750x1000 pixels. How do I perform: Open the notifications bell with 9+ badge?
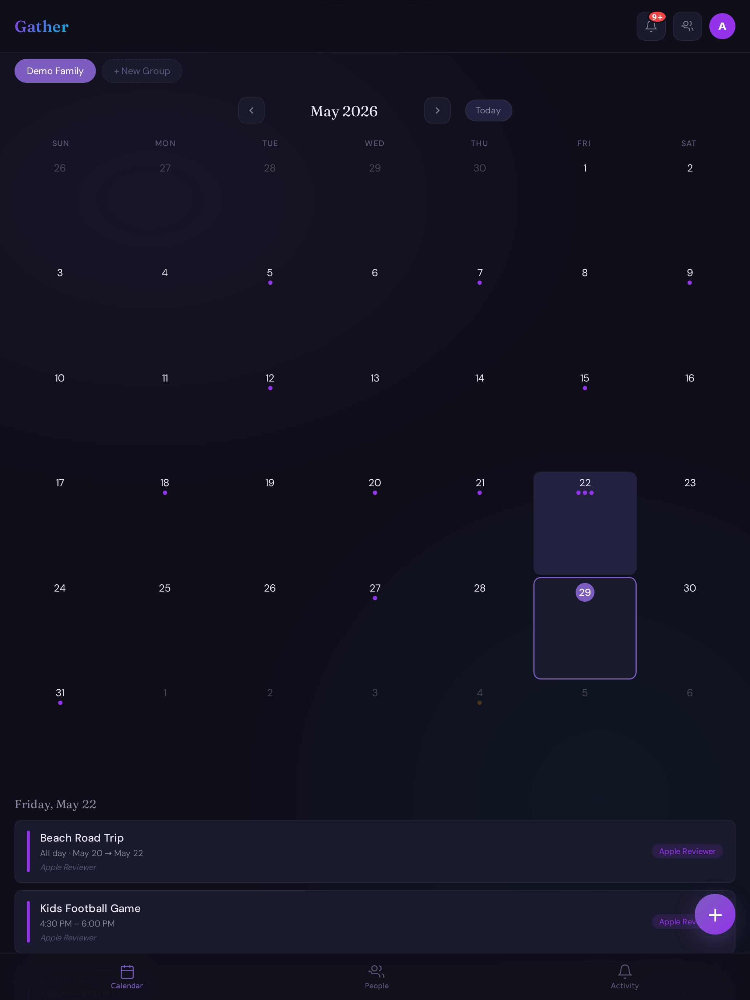click(x=650, y=26)
